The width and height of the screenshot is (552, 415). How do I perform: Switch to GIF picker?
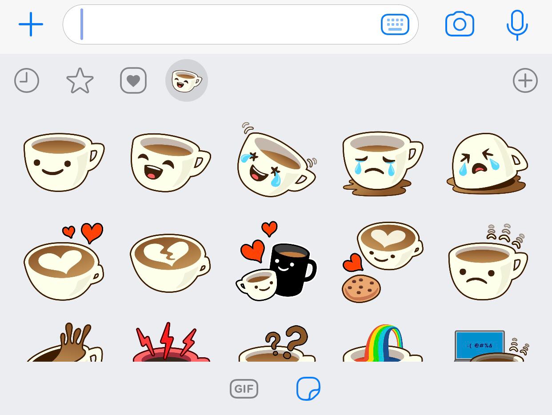[x=244, y=389]
